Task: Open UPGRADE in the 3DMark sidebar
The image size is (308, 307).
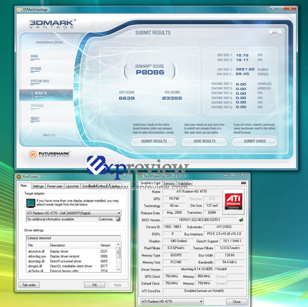Action: 37,106
